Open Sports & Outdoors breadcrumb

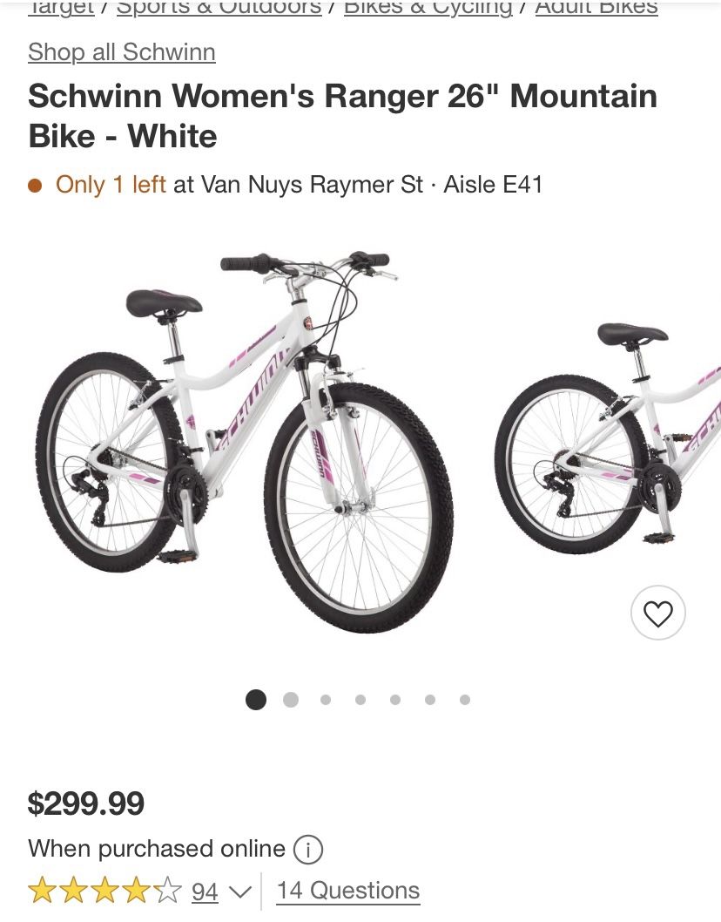click(219, 8)
